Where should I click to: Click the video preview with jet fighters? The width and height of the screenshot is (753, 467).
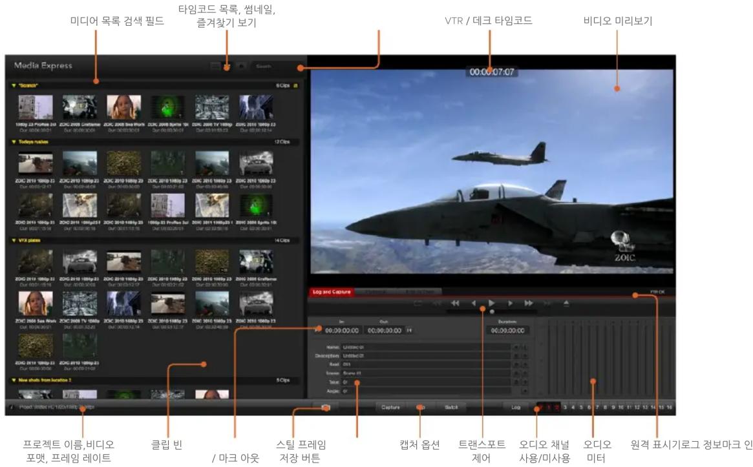492,172
